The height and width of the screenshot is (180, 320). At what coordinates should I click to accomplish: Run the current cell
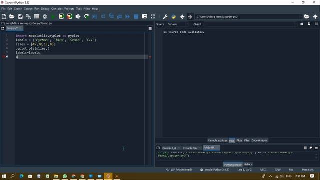[x=61, y=16]
